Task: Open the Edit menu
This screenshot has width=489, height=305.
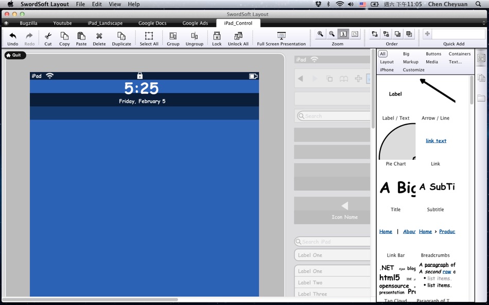Action: point(97,4)
